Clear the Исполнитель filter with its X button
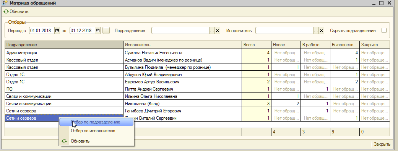Image resolution: width=398 pixels, height=151 pixels. click(x=322, y=31)
